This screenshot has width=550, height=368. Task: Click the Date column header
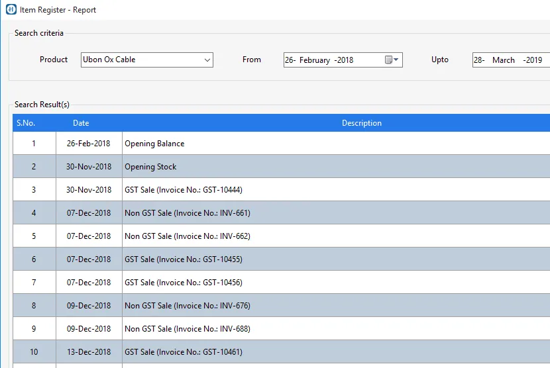click(81, 123)
